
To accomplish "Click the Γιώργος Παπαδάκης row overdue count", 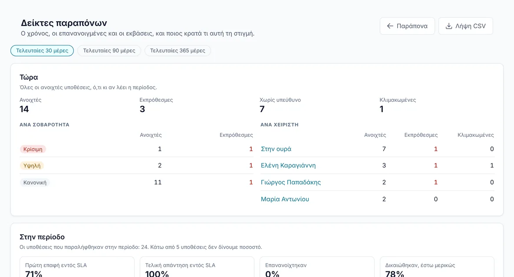I will pos(436,182).
